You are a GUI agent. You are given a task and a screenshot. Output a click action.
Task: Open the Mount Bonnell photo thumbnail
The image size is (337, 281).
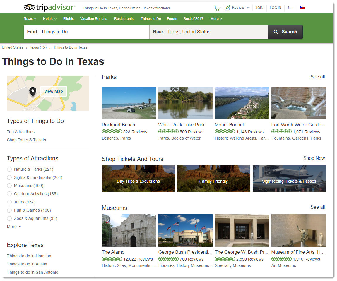(242, 103)
